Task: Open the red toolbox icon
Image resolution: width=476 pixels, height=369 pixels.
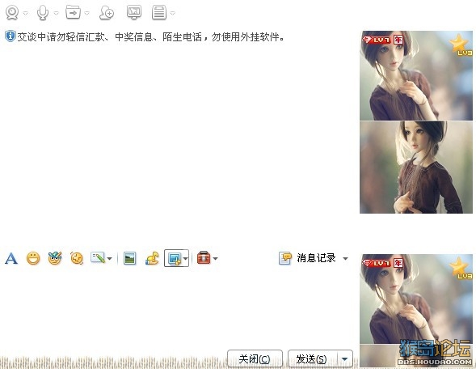Action: coord(204,258)
